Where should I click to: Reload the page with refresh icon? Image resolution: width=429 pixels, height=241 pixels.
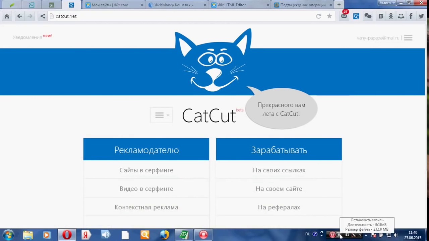pos(319,16)
